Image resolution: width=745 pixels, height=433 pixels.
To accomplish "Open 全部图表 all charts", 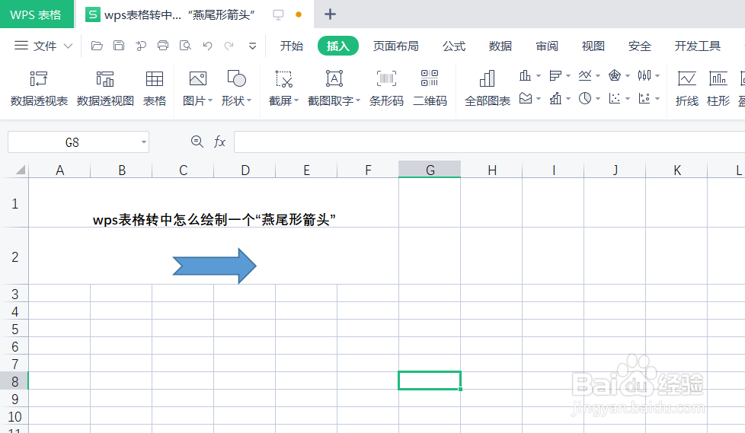I will click(x=487, y=88).
